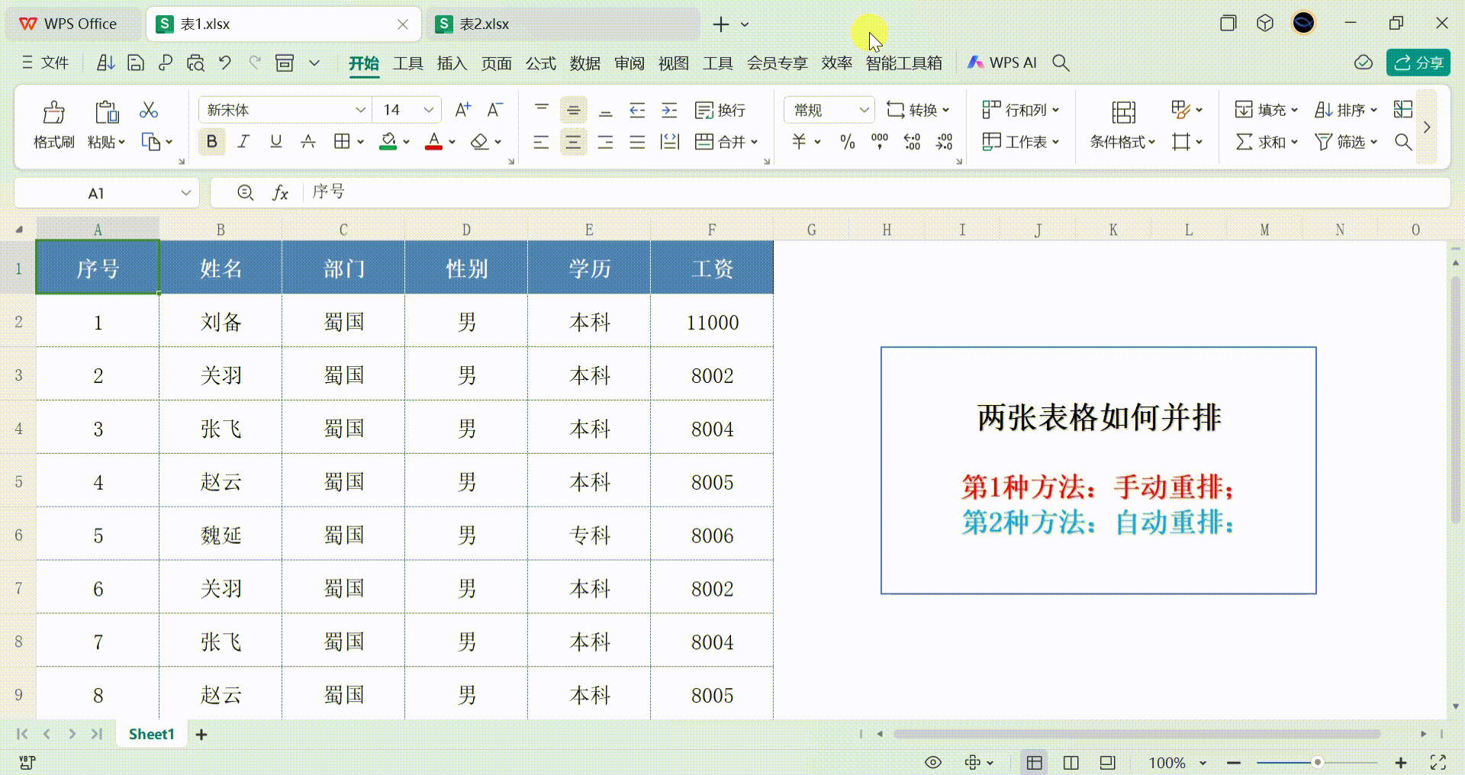Open the Convert (转换) dropdown

(918, 110)
